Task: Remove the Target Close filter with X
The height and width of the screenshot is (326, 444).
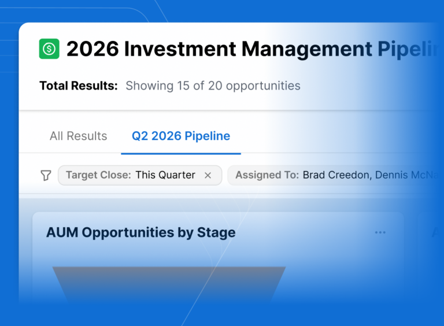Action: coord(208,176)
